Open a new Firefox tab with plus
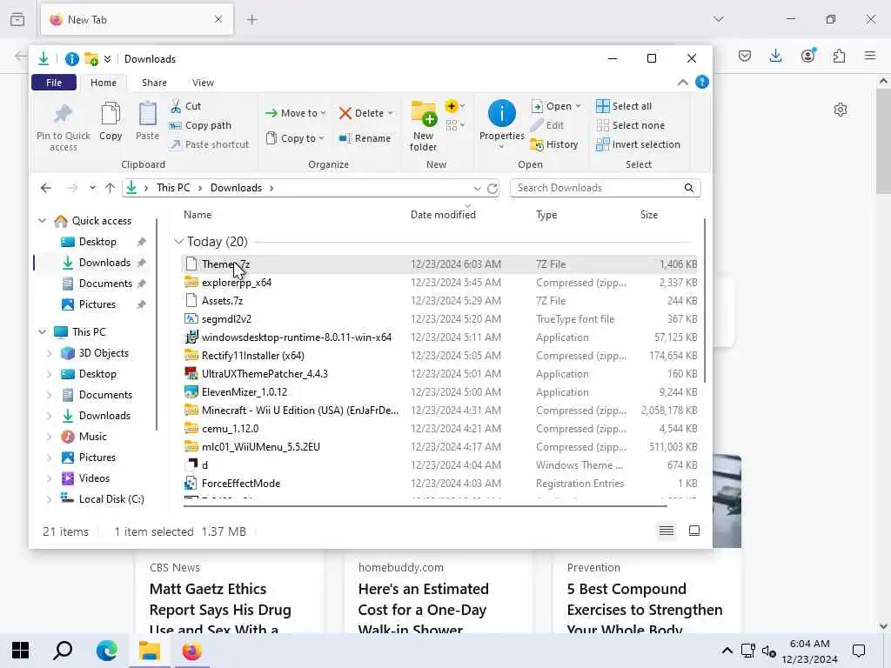Image resolution: width=891 pixels, height=668 pixels. (251, 20)
